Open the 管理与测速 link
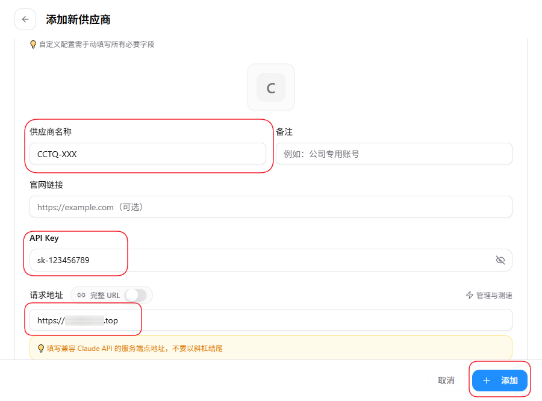Viewport: 542px width, 401px height. pos(494,295)
